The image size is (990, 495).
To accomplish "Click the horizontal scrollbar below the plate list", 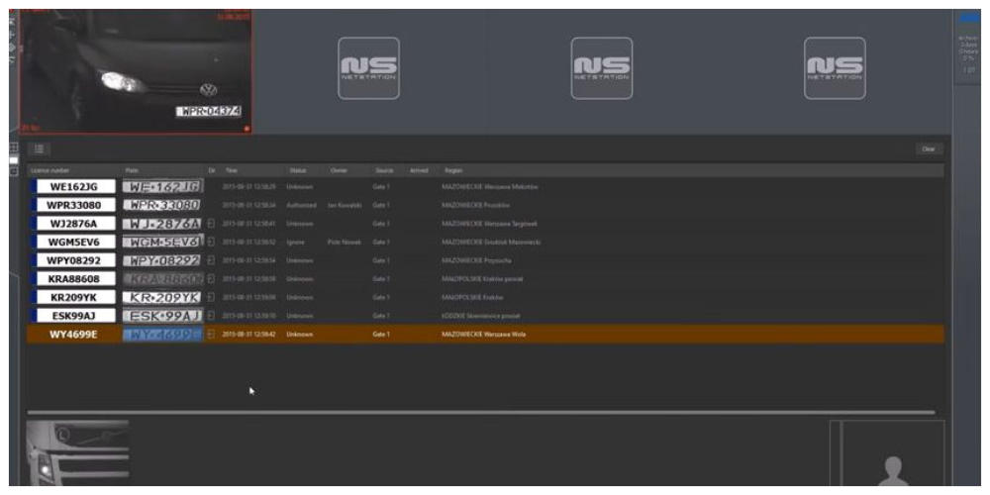I will point(480,412).
